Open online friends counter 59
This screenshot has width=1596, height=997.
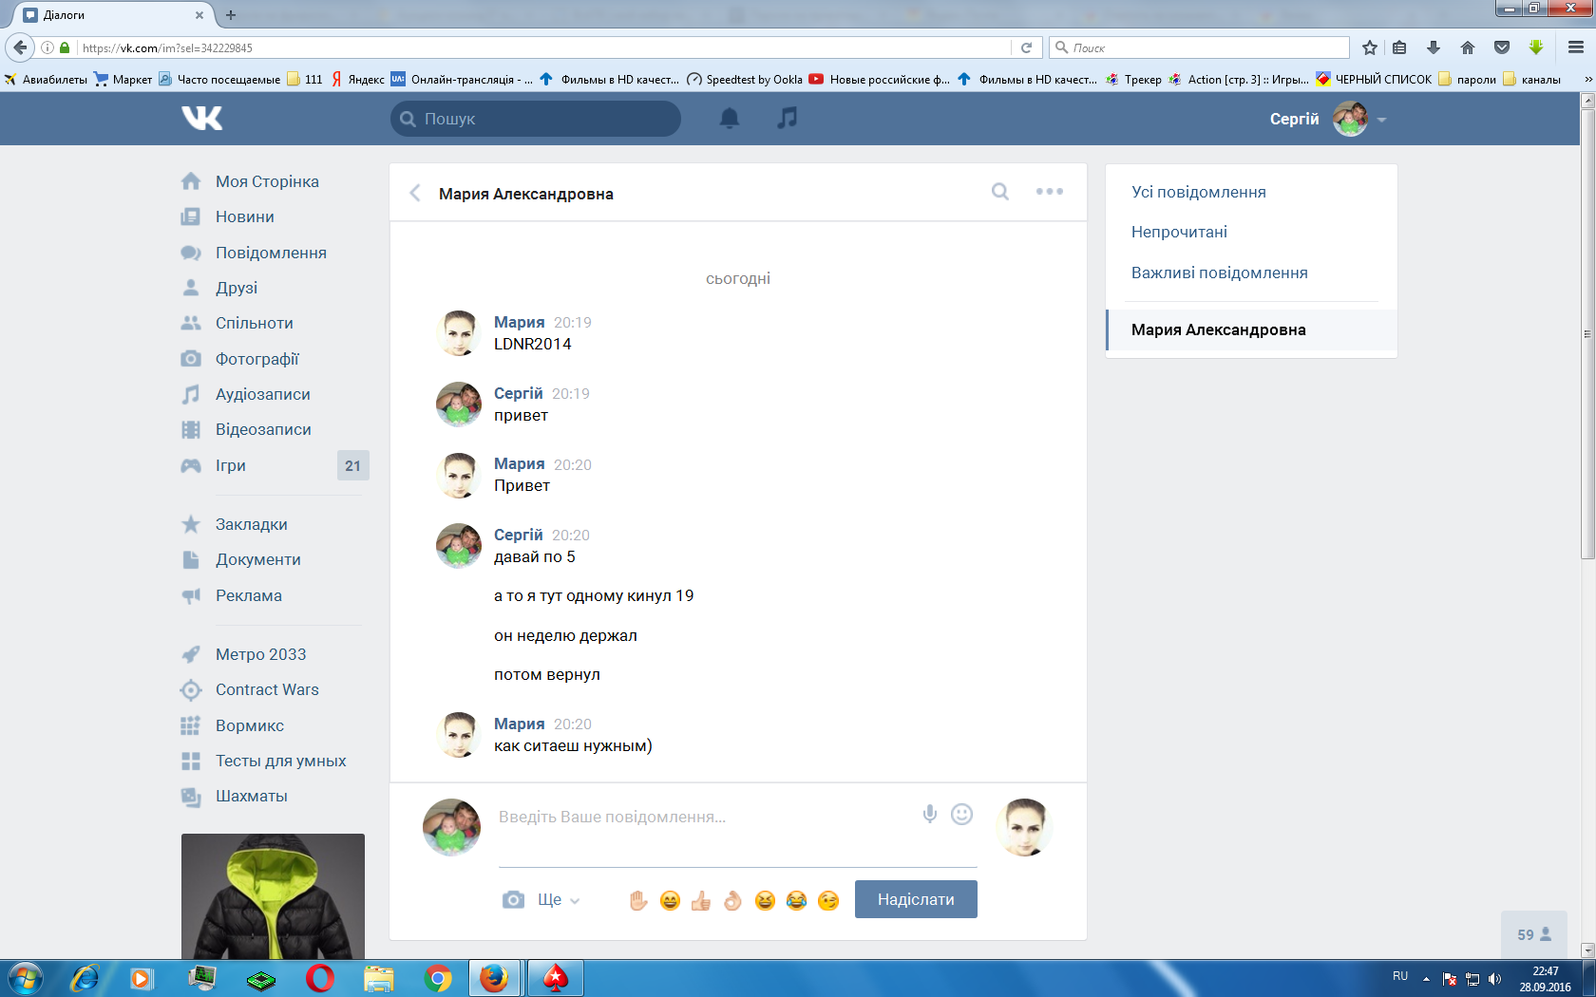coord(1533,934)
